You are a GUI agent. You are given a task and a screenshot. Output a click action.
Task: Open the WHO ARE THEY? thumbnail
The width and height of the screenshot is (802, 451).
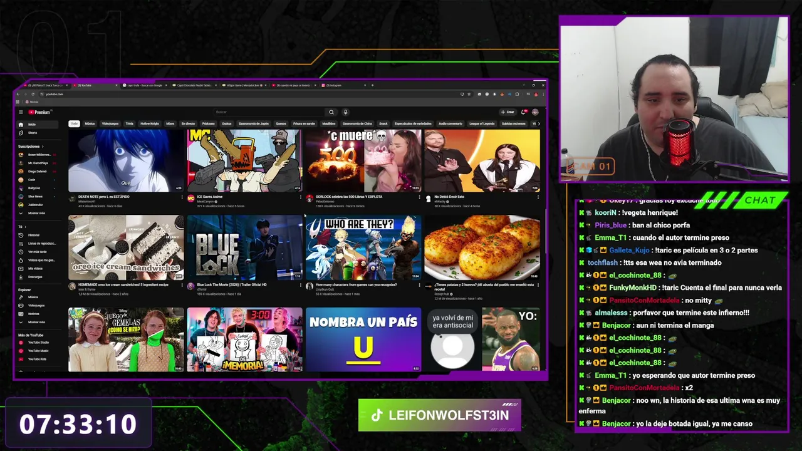363,247
